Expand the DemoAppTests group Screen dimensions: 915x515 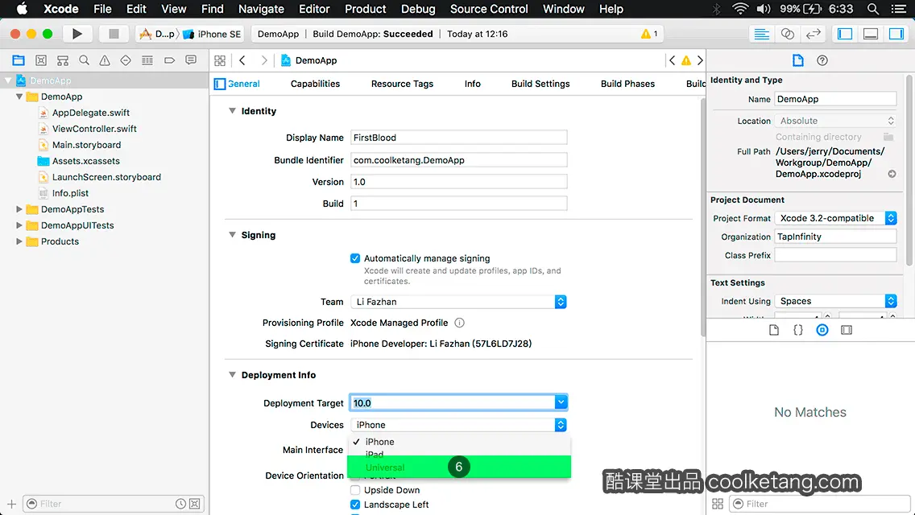[x=19, y=208]
